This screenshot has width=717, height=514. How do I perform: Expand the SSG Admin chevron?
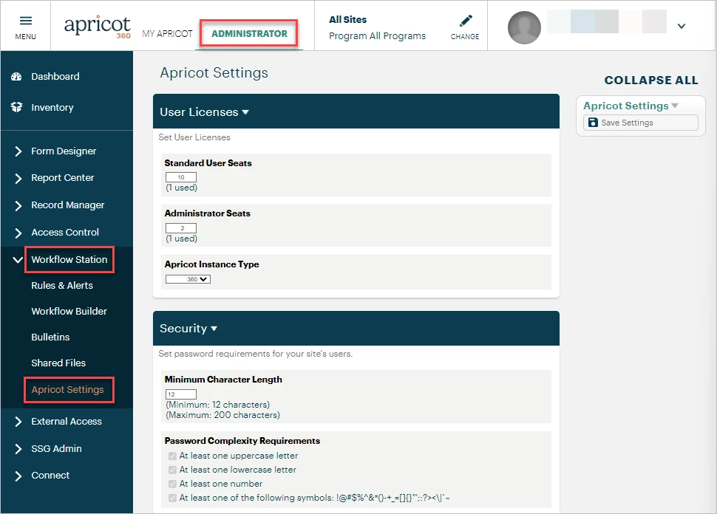tap(18, 449)
